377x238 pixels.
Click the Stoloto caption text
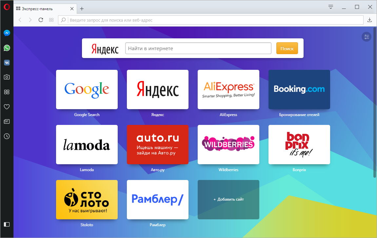(87, 225)
